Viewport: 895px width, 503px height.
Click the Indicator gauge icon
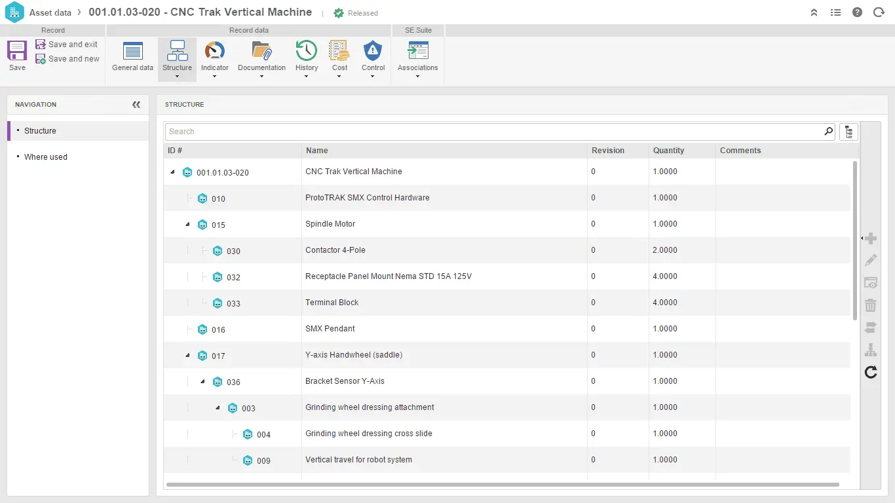(x=215, y=51)
